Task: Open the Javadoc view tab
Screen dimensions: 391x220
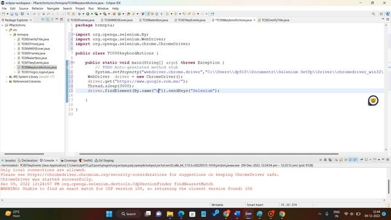Action: tap(10, 160)
